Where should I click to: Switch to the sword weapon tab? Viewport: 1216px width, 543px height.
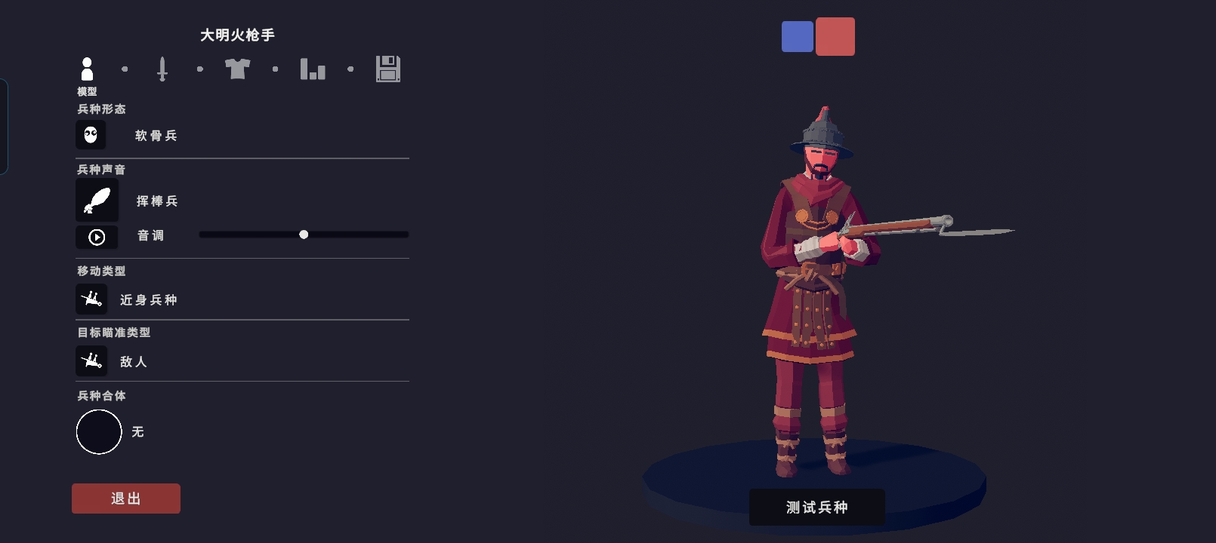coord(162,69)
